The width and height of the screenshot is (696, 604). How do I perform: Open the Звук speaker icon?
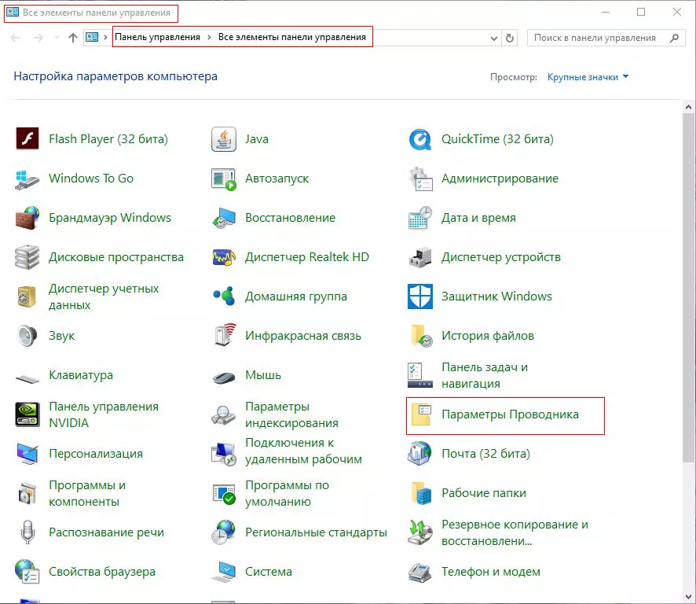click(27, 336)
